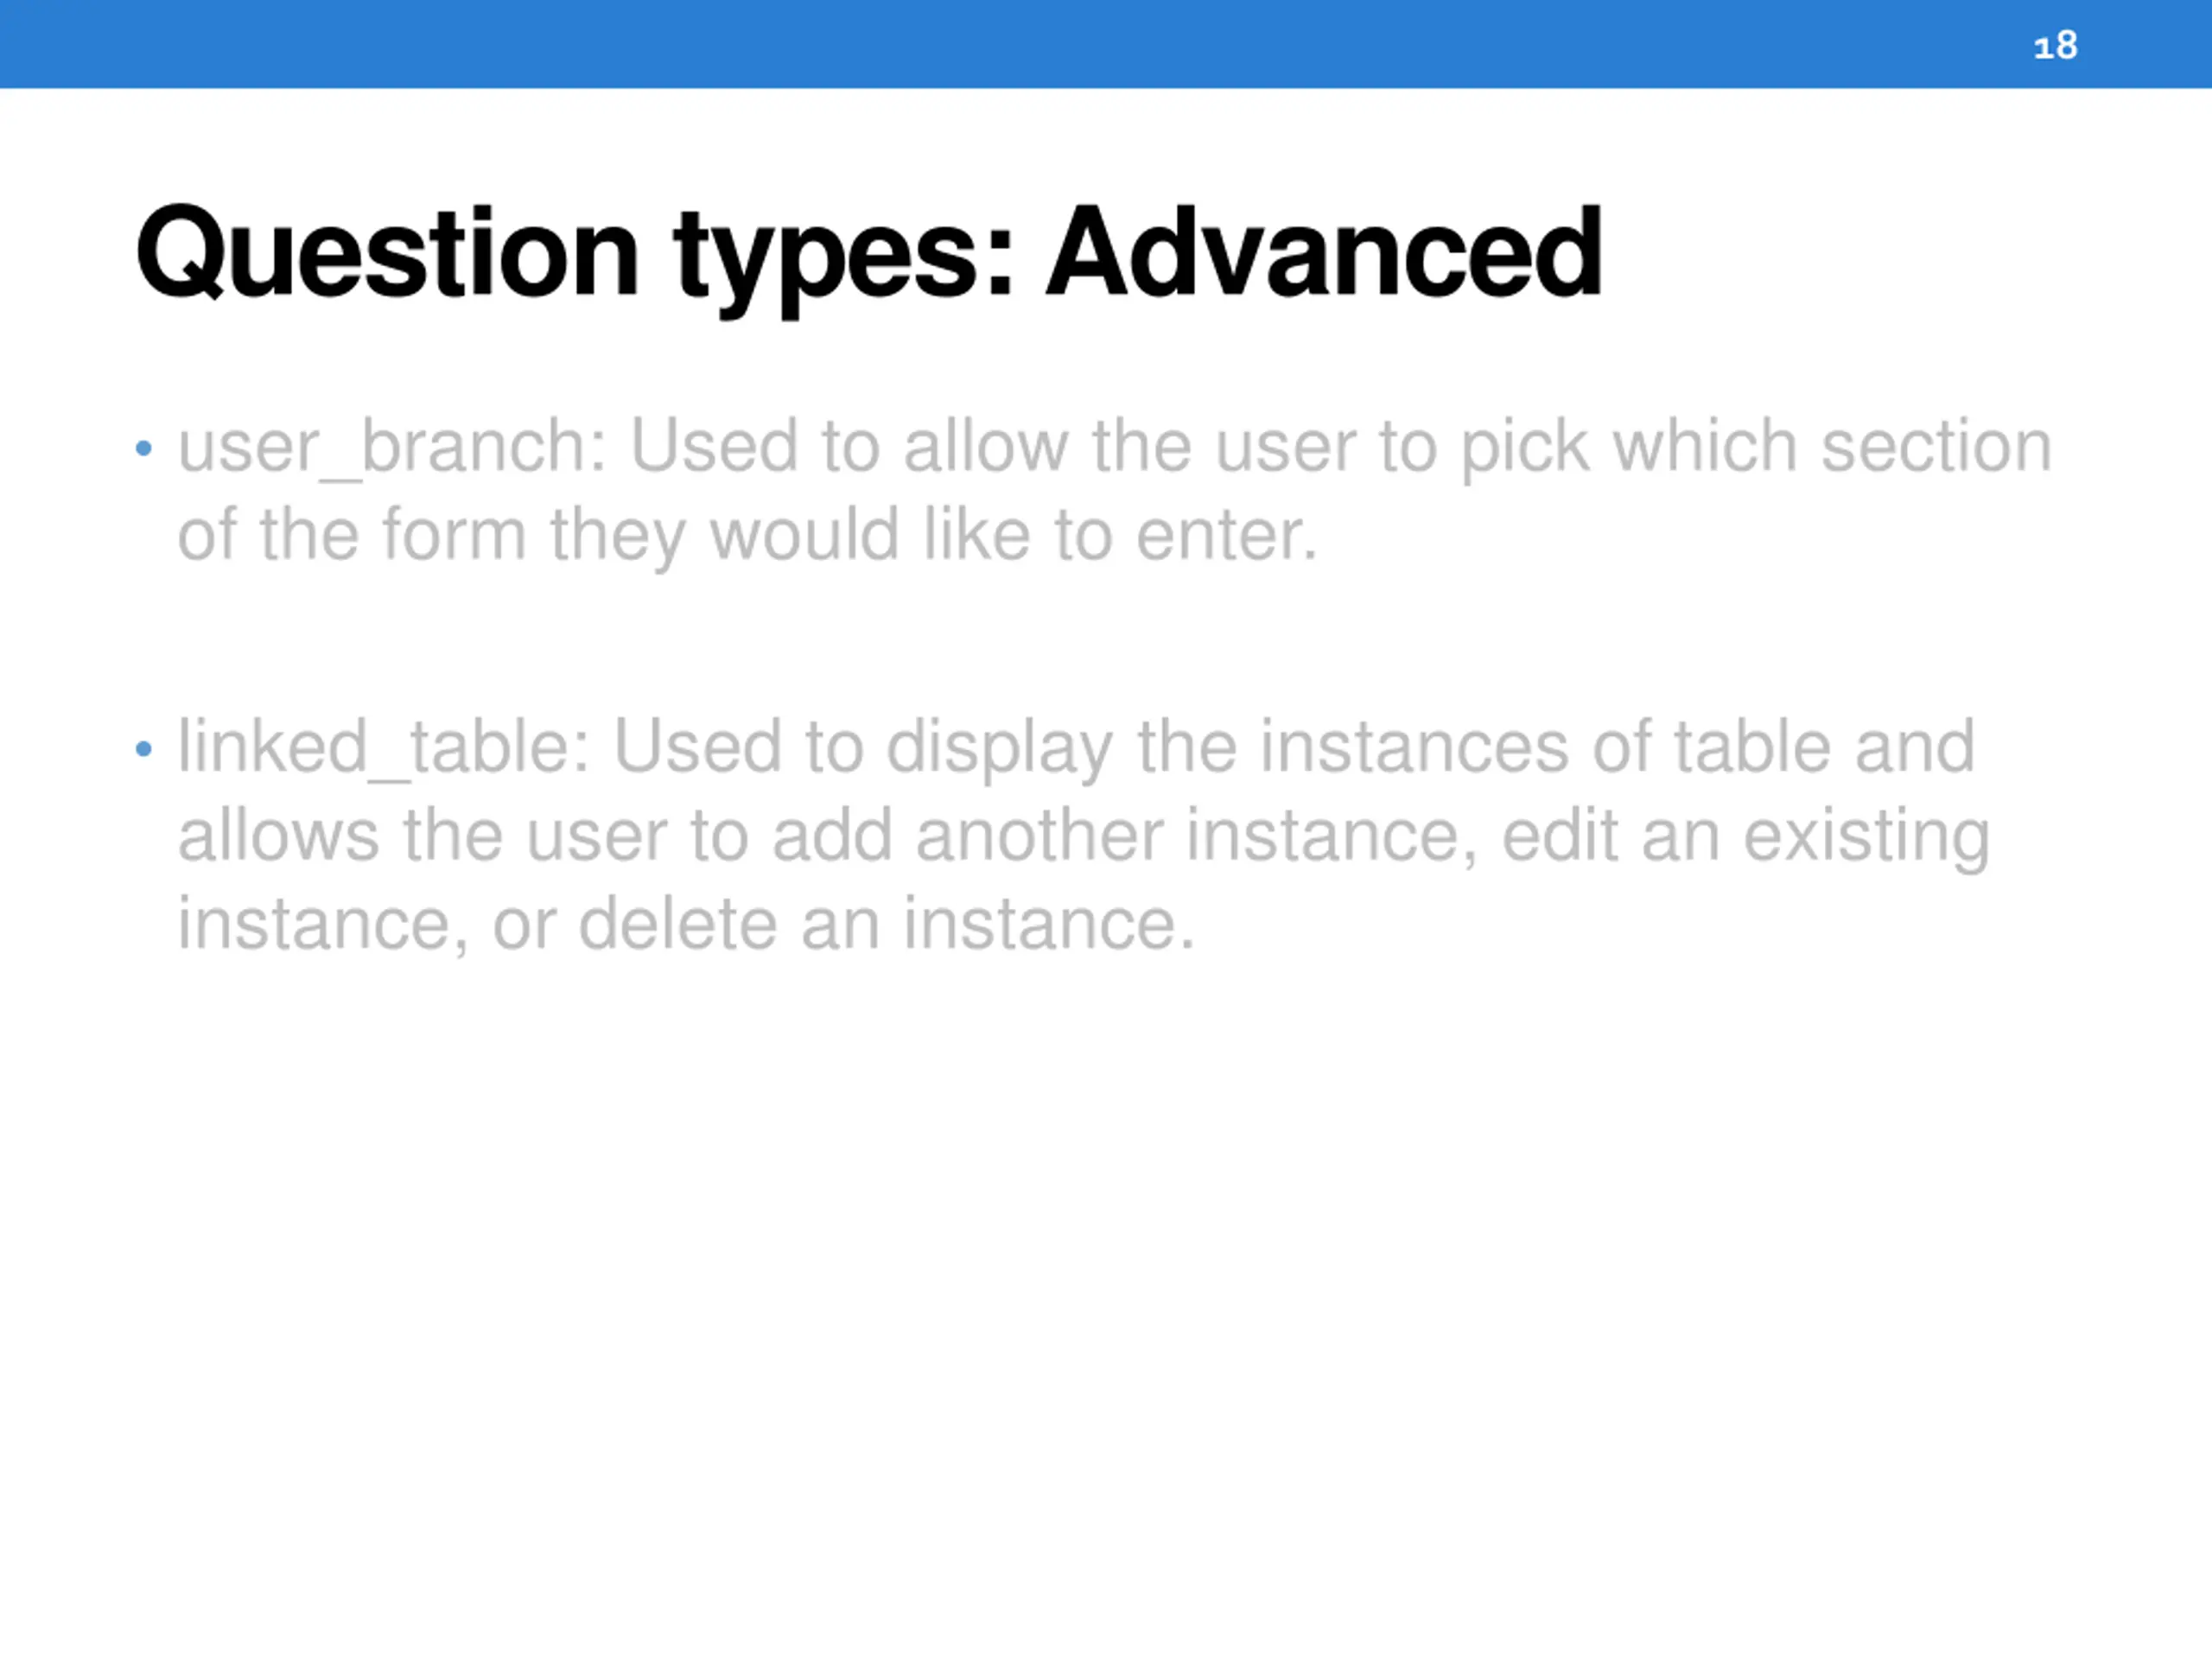Click the bullet dot before linked_table
This screenshot has height=1659, width=2212.
point(144,749)
